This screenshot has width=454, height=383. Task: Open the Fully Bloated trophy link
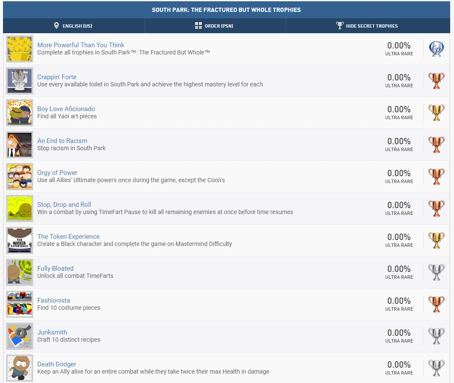pyautogui.click(x=55, y=269)
